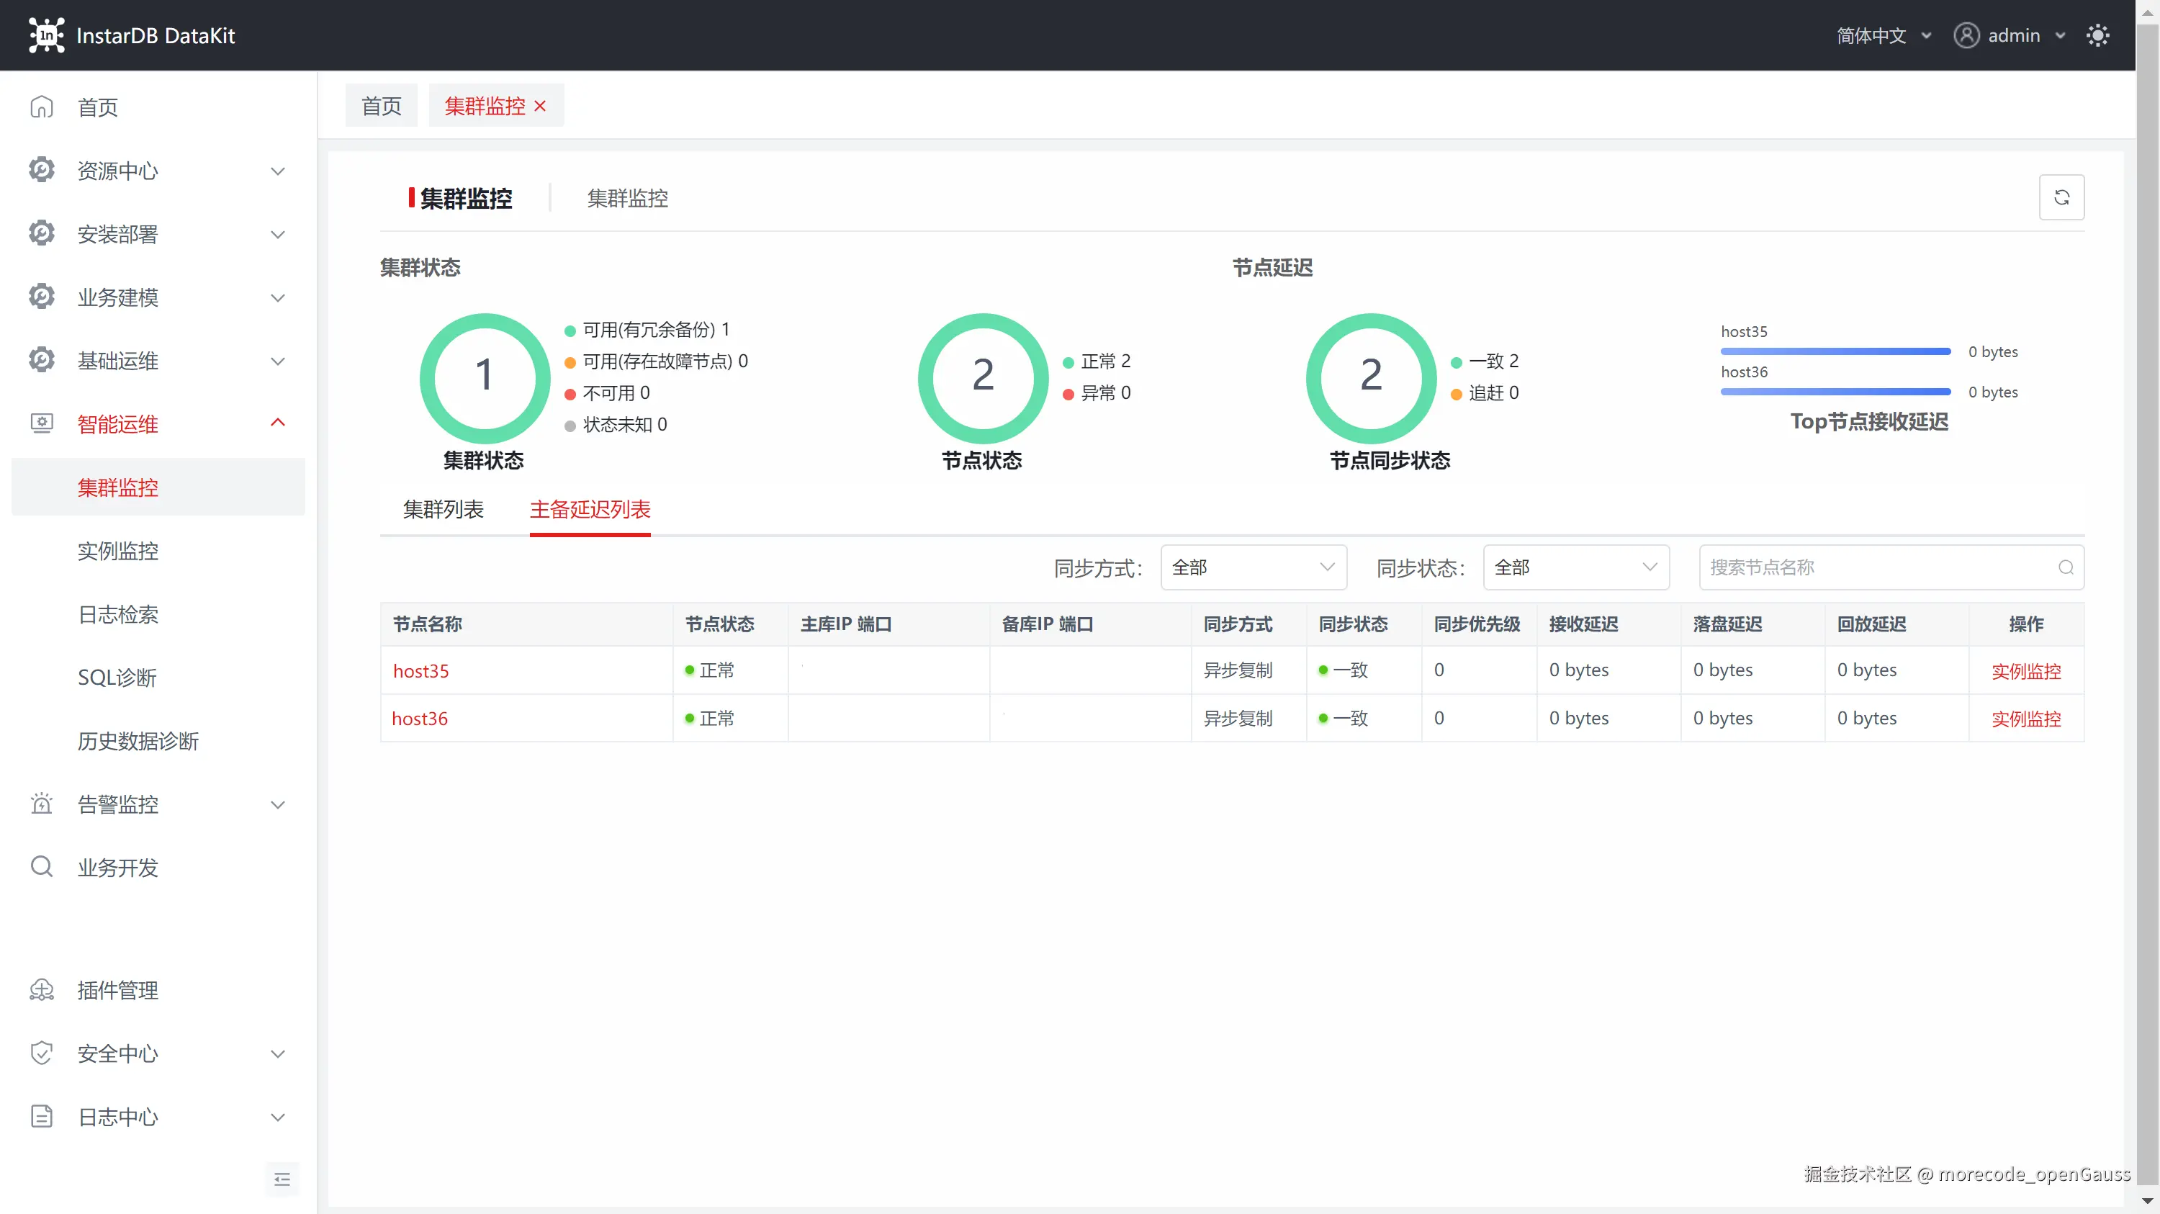Open 插件管理 plugin management icon
Screen dimensions: 2160x1214
(x=42, y=990)
